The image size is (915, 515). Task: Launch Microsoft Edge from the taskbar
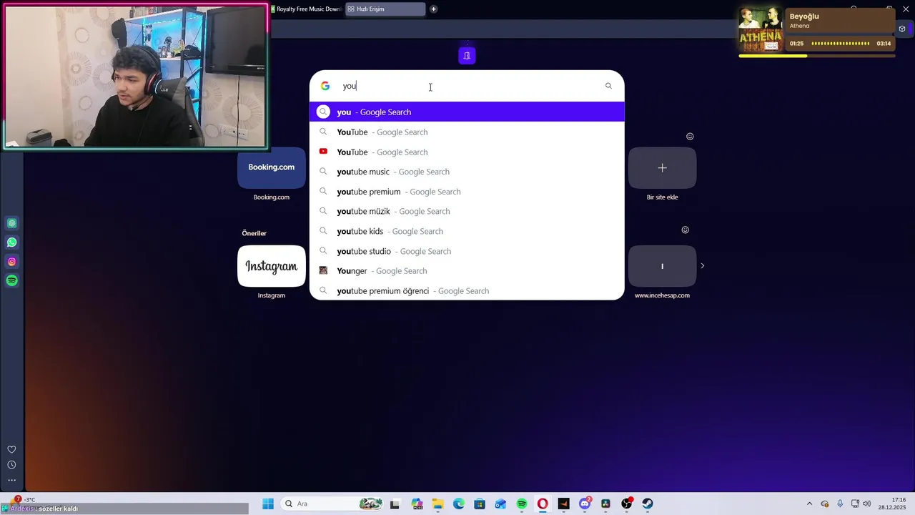tap(459, 504)
